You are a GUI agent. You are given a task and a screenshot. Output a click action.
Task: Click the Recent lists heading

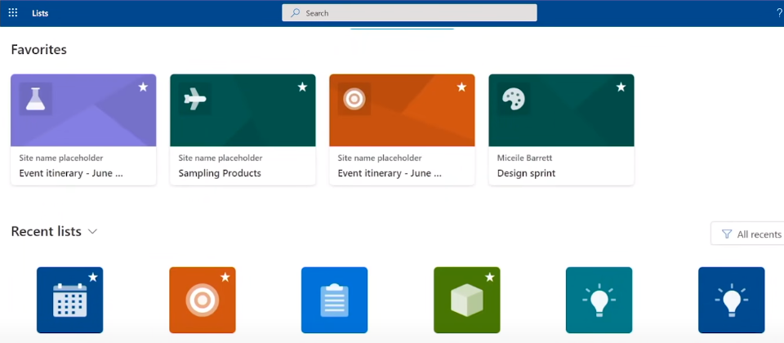click(46, 231)
